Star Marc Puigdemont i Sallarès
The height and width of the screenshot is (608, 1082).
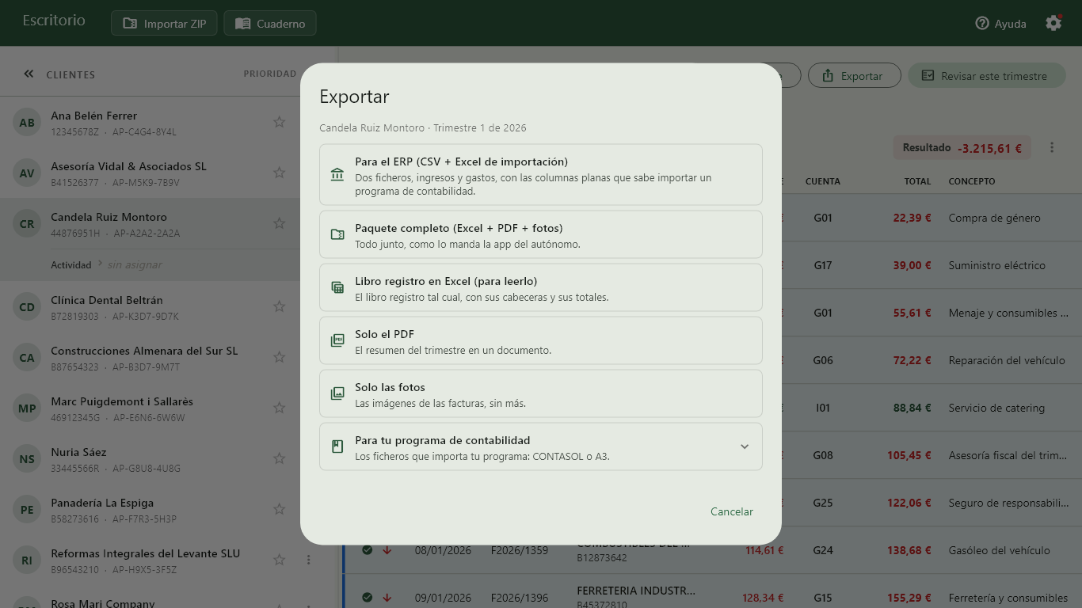click(279, 408)
